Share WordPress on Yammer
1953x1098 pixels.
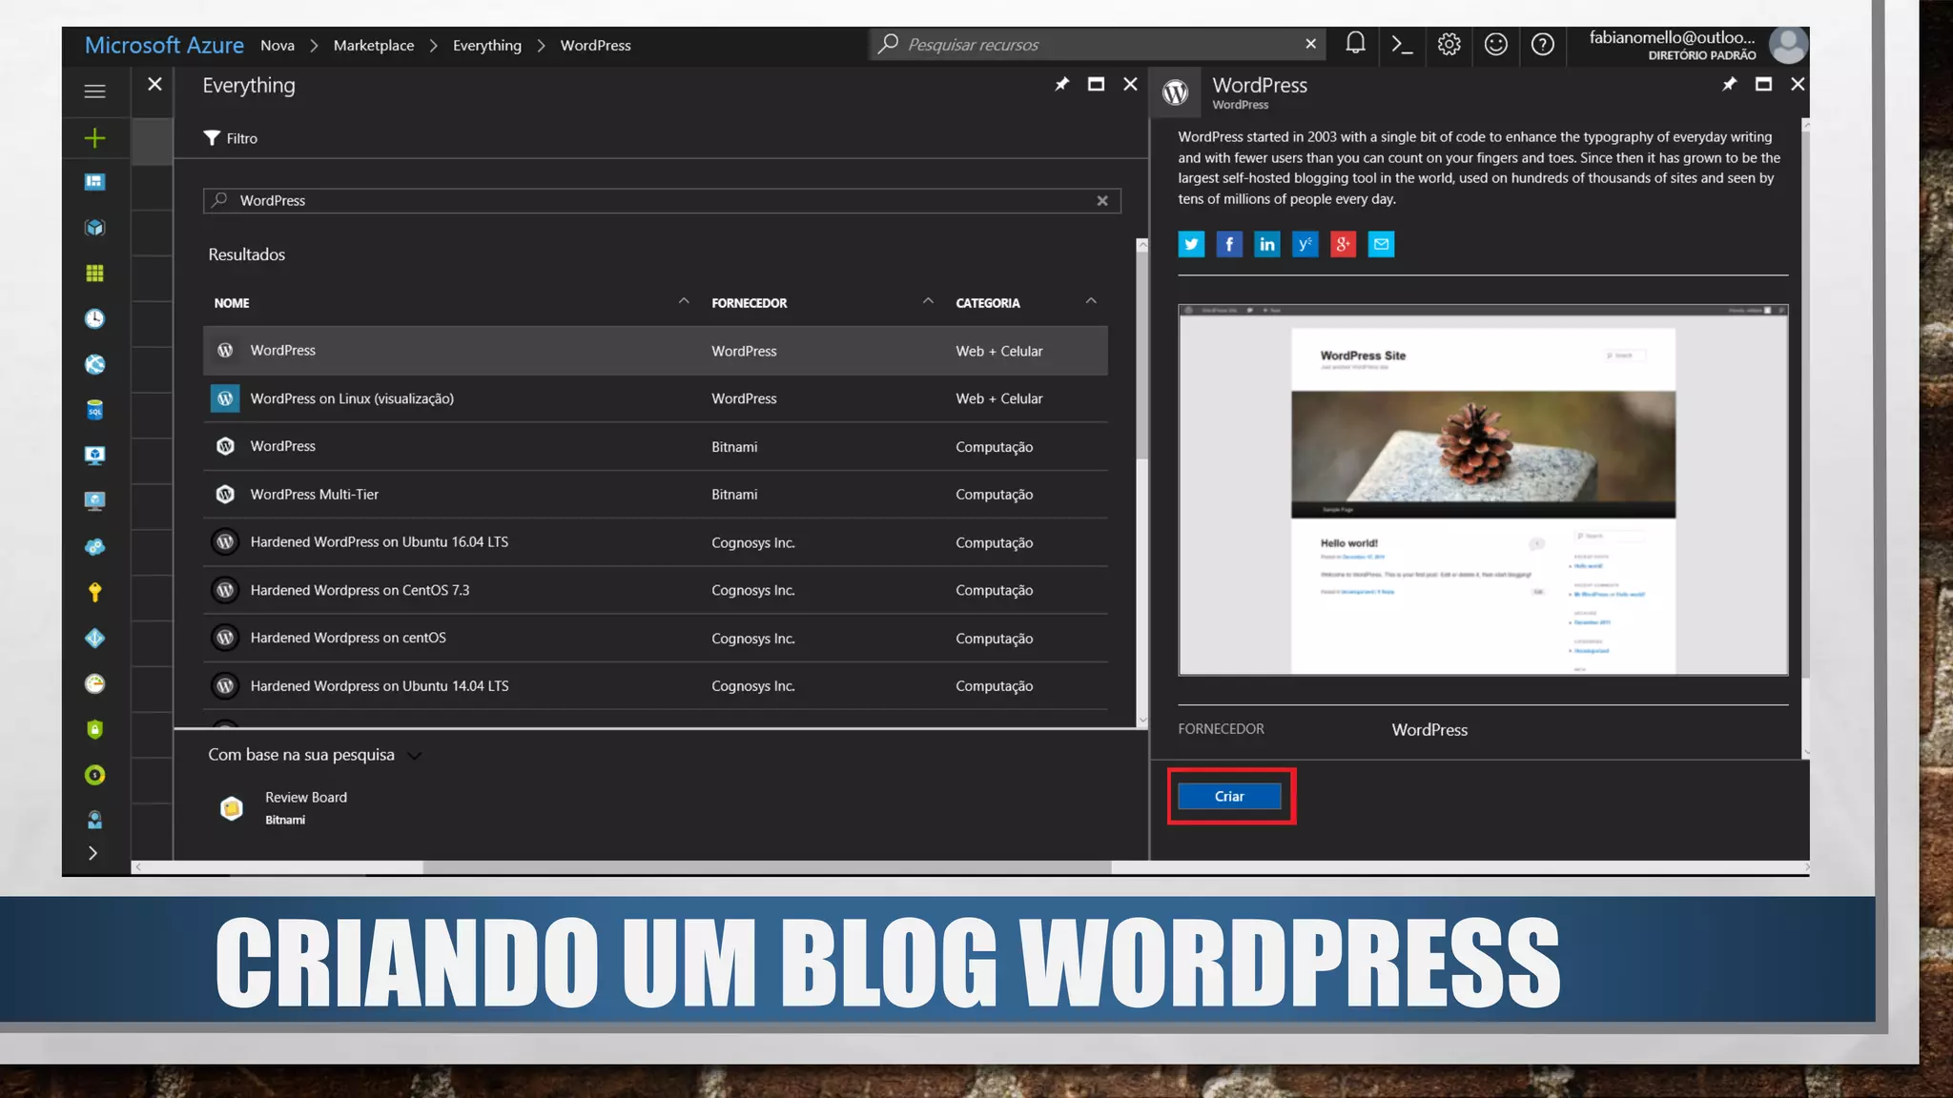1305,244
